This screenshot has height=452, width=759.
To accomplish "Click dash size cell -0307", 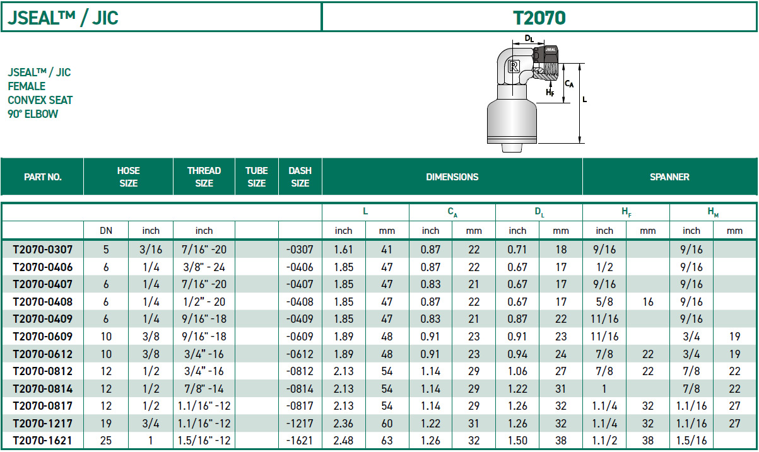I will 300,250.
